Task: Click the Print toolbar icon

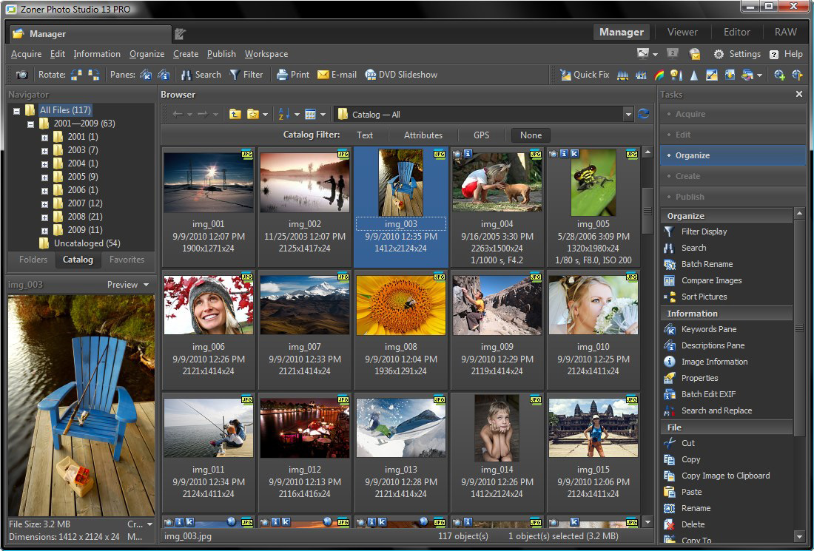Action: pos(282,75)
